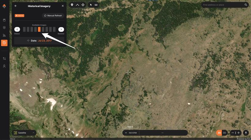Click the search magnifier icon
Viewport: 251px width, 140px height.
click(246, 5)
